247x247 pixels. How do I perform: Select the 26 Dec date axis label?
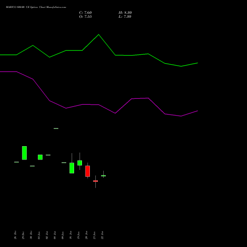15,235
